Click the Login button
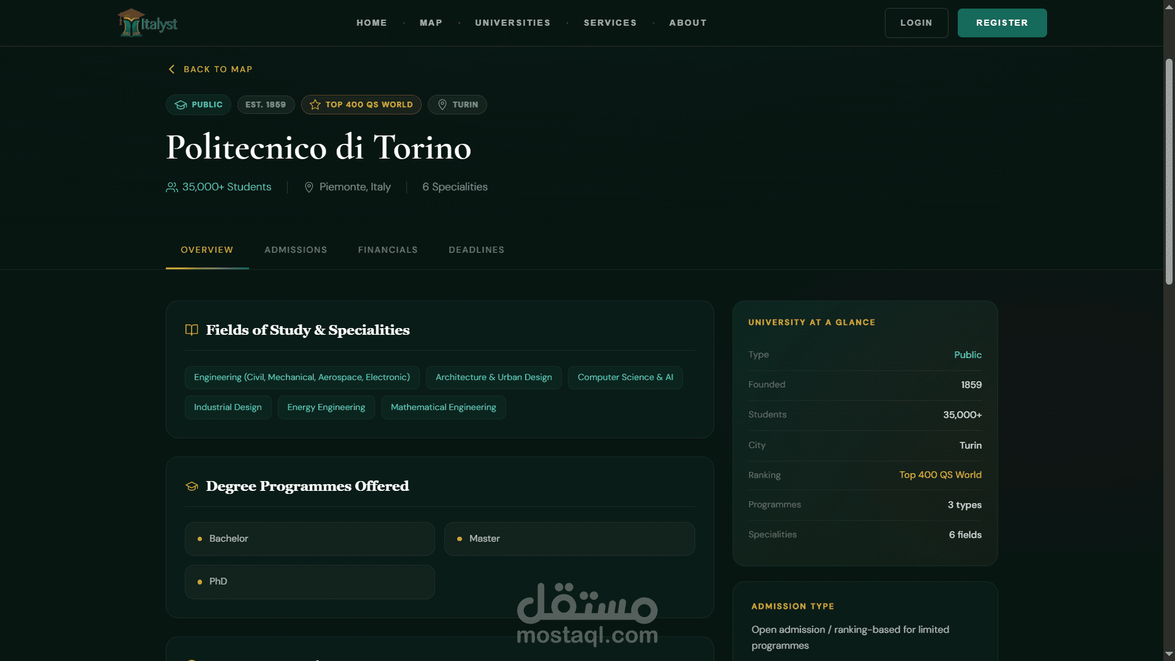The width and height of the screenshot is (1175, 661). (x=916, y=23)
